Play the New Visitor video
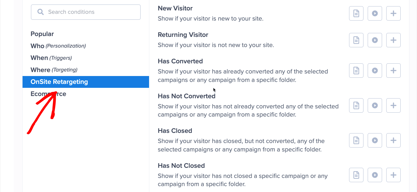The height and width of the screenshot is (192, 417). 375,13
